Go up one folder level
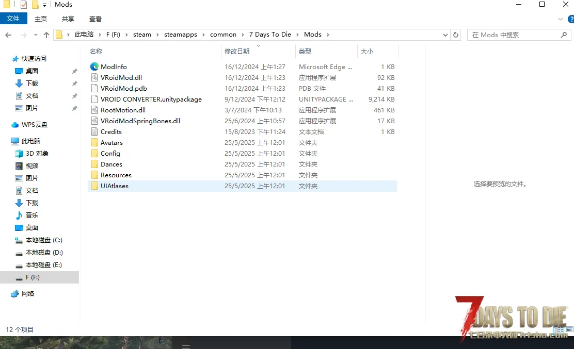The image size is (574, 349). click(x=46, y=35)
